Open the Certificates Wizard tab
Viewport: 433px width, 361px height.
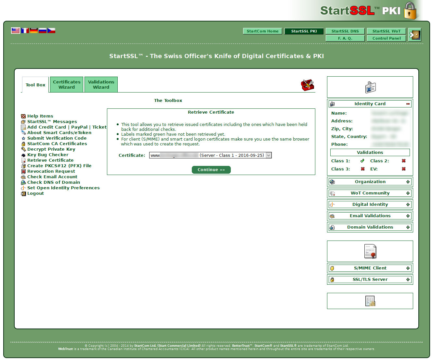pos(67,84)
